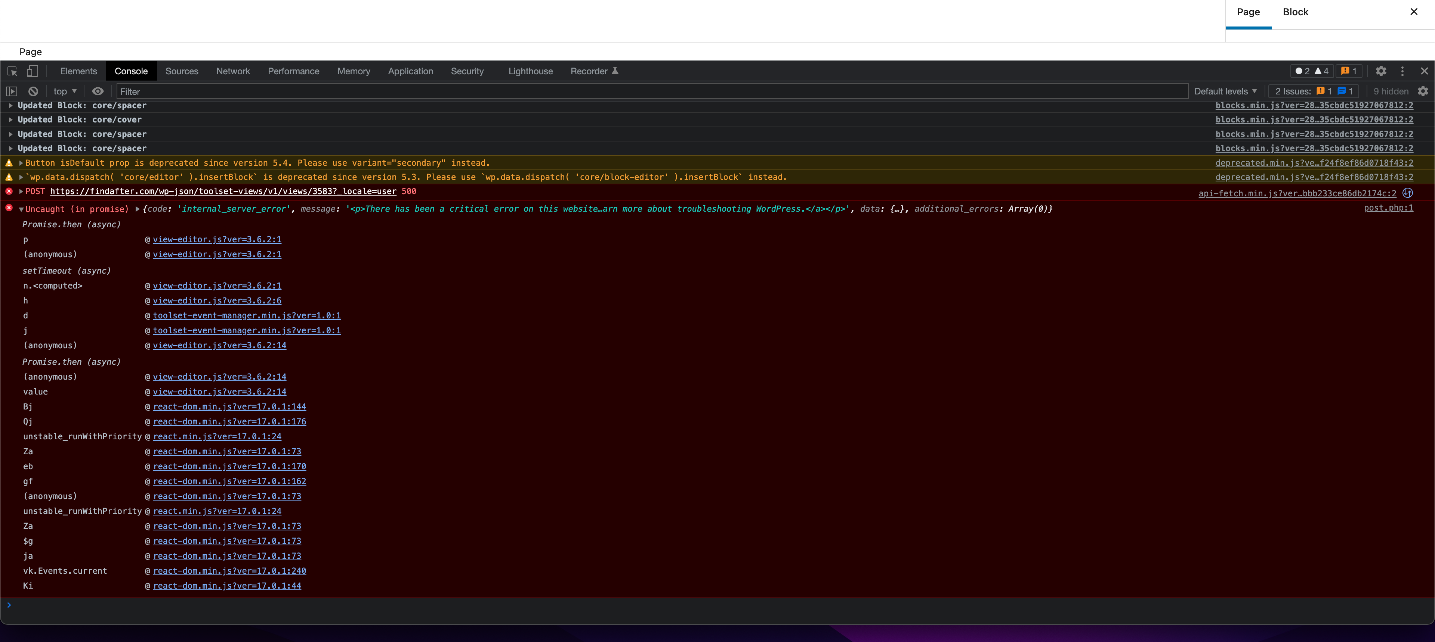
Task: Toggle the device toolbar icon
Action: pyautogui.click(x=32, y=71)
